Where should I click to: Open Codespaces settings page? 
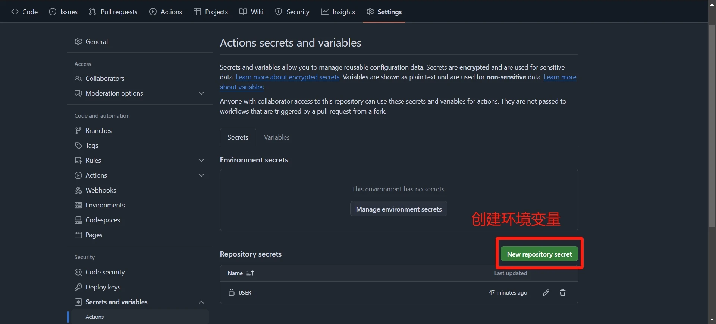[x=103, y=220]
